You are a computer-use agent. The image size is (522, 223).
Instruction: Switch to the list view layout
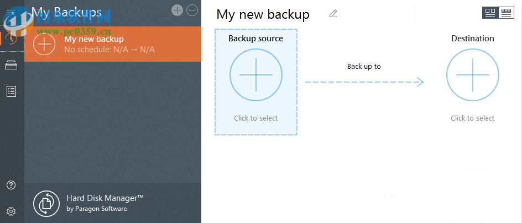click(x=506, y=13)
